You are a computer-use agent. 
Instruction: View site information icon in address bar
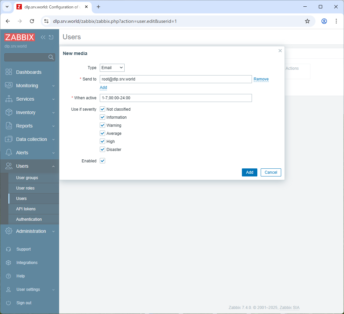coord(46,21)
